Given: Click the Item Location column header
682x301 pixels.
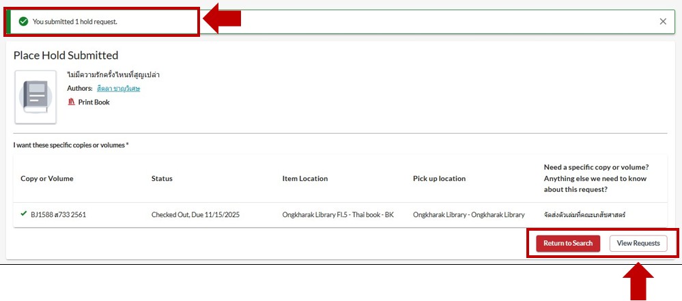Looking at the screenshot, I should click(x=304, y=179).
